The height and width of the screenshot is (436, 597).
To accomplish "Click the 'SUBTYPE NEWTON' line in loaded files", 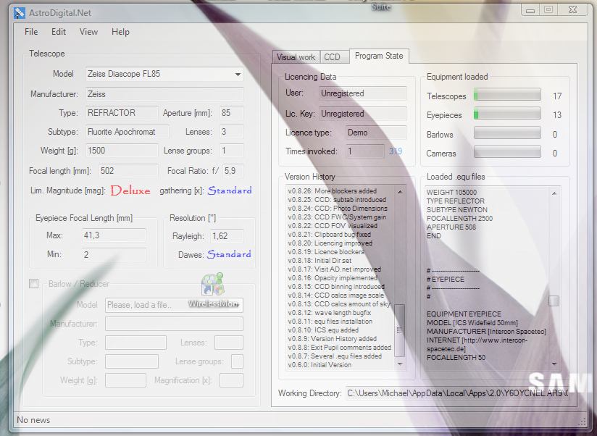I will pos(457,209).
